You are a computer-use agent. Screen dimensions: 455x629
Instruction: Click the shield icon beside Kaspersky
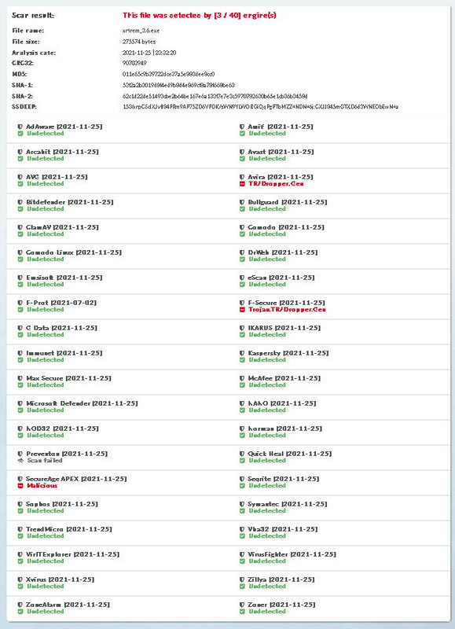pyautogui.click(x=242, y=353)
